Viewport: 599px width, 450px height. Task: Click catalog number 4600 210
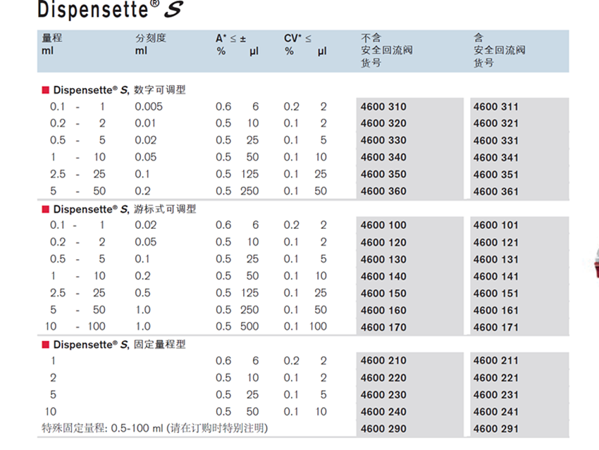tap(383, 361)
